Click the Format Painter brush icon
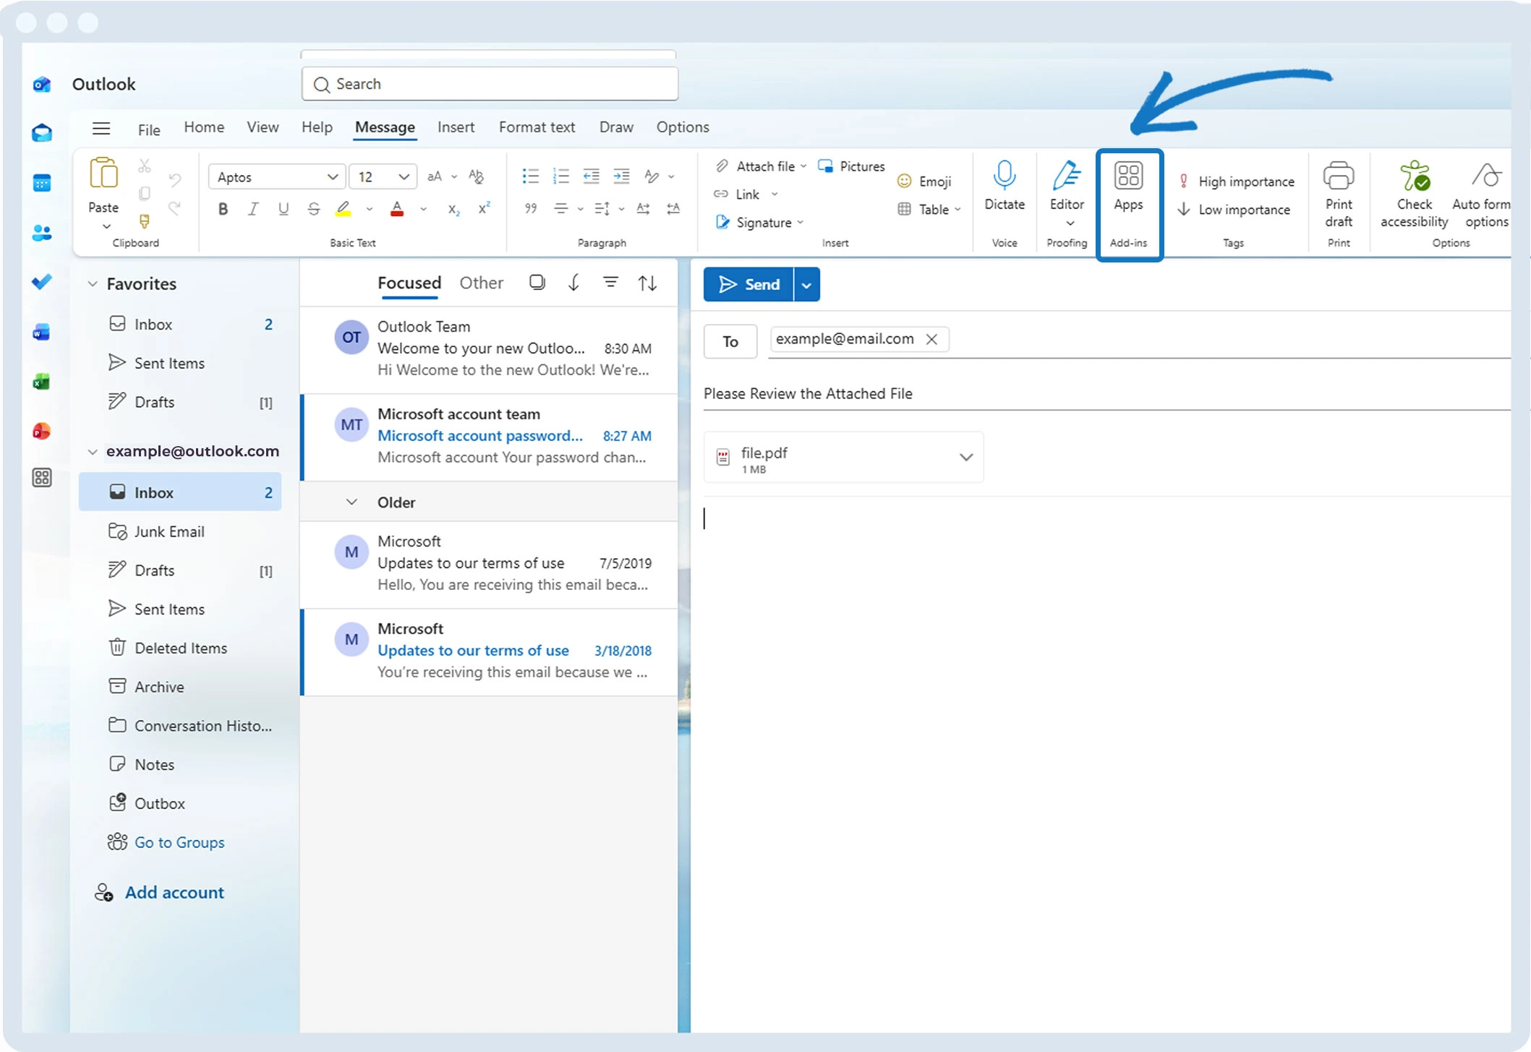 (x=145, y=221)
